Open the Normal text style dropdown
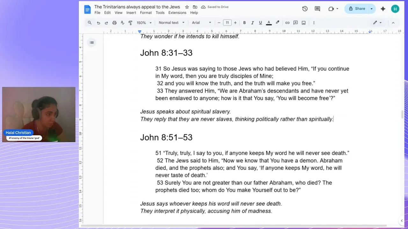This screenshot has width=408, height=229. click(171, 23)
